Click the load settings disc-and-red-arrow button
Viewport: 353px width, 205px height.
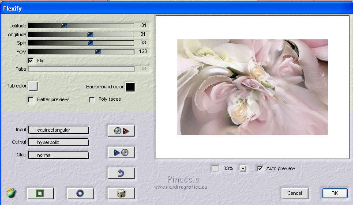(x=121, y=131)
